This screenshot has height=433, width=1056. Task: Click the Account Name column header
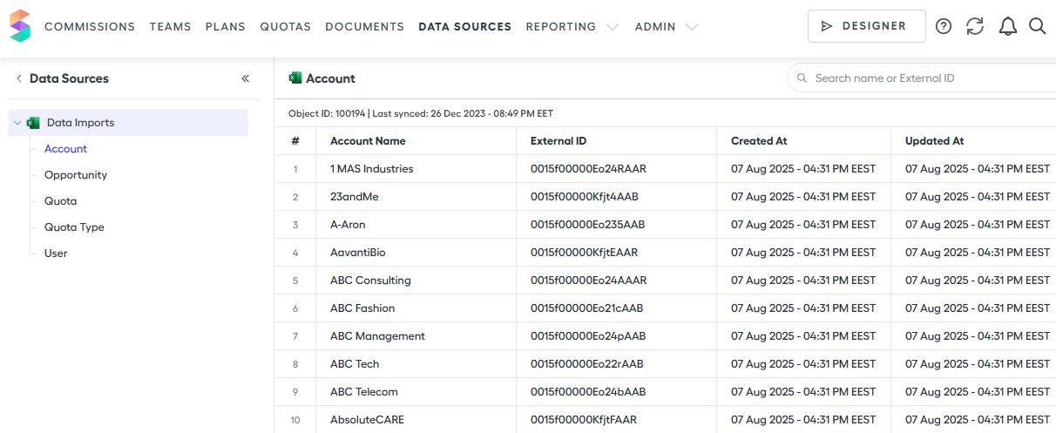pyautogui.click(x=368, y=141)
